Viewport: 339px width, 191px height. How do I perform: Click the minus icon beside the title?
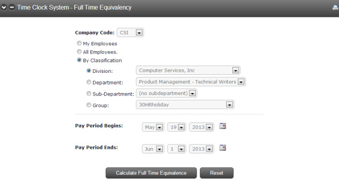(x=12, y=8)
